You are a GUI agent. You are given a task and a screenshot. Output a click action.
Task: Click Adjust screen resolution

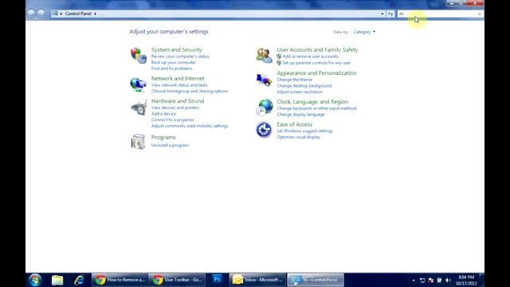tap(300, 92)
